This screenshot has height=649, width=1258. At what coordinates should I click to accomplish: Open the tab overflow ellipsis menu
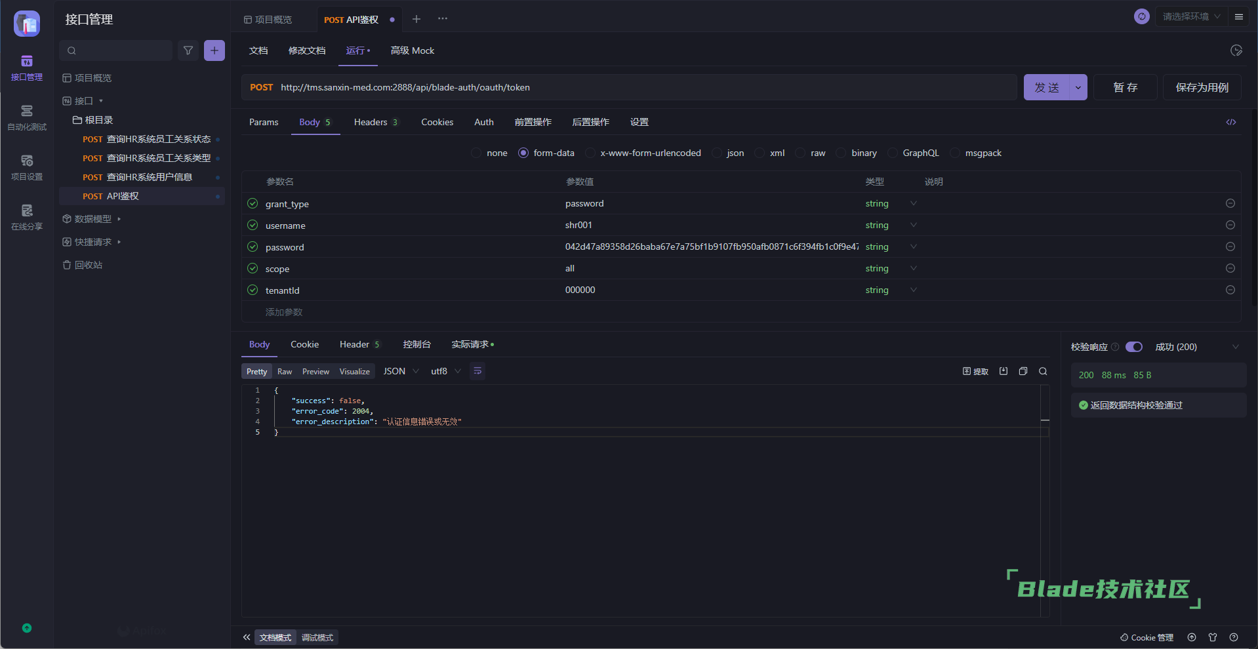443,19
